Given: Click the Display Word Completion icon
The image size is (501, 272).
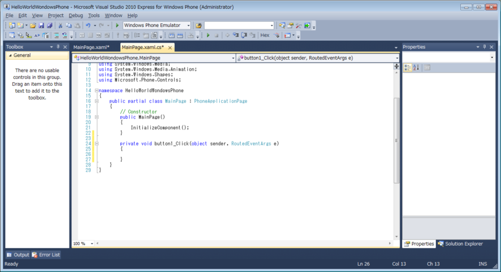Looking at the screenshot, I should point(37,36).
